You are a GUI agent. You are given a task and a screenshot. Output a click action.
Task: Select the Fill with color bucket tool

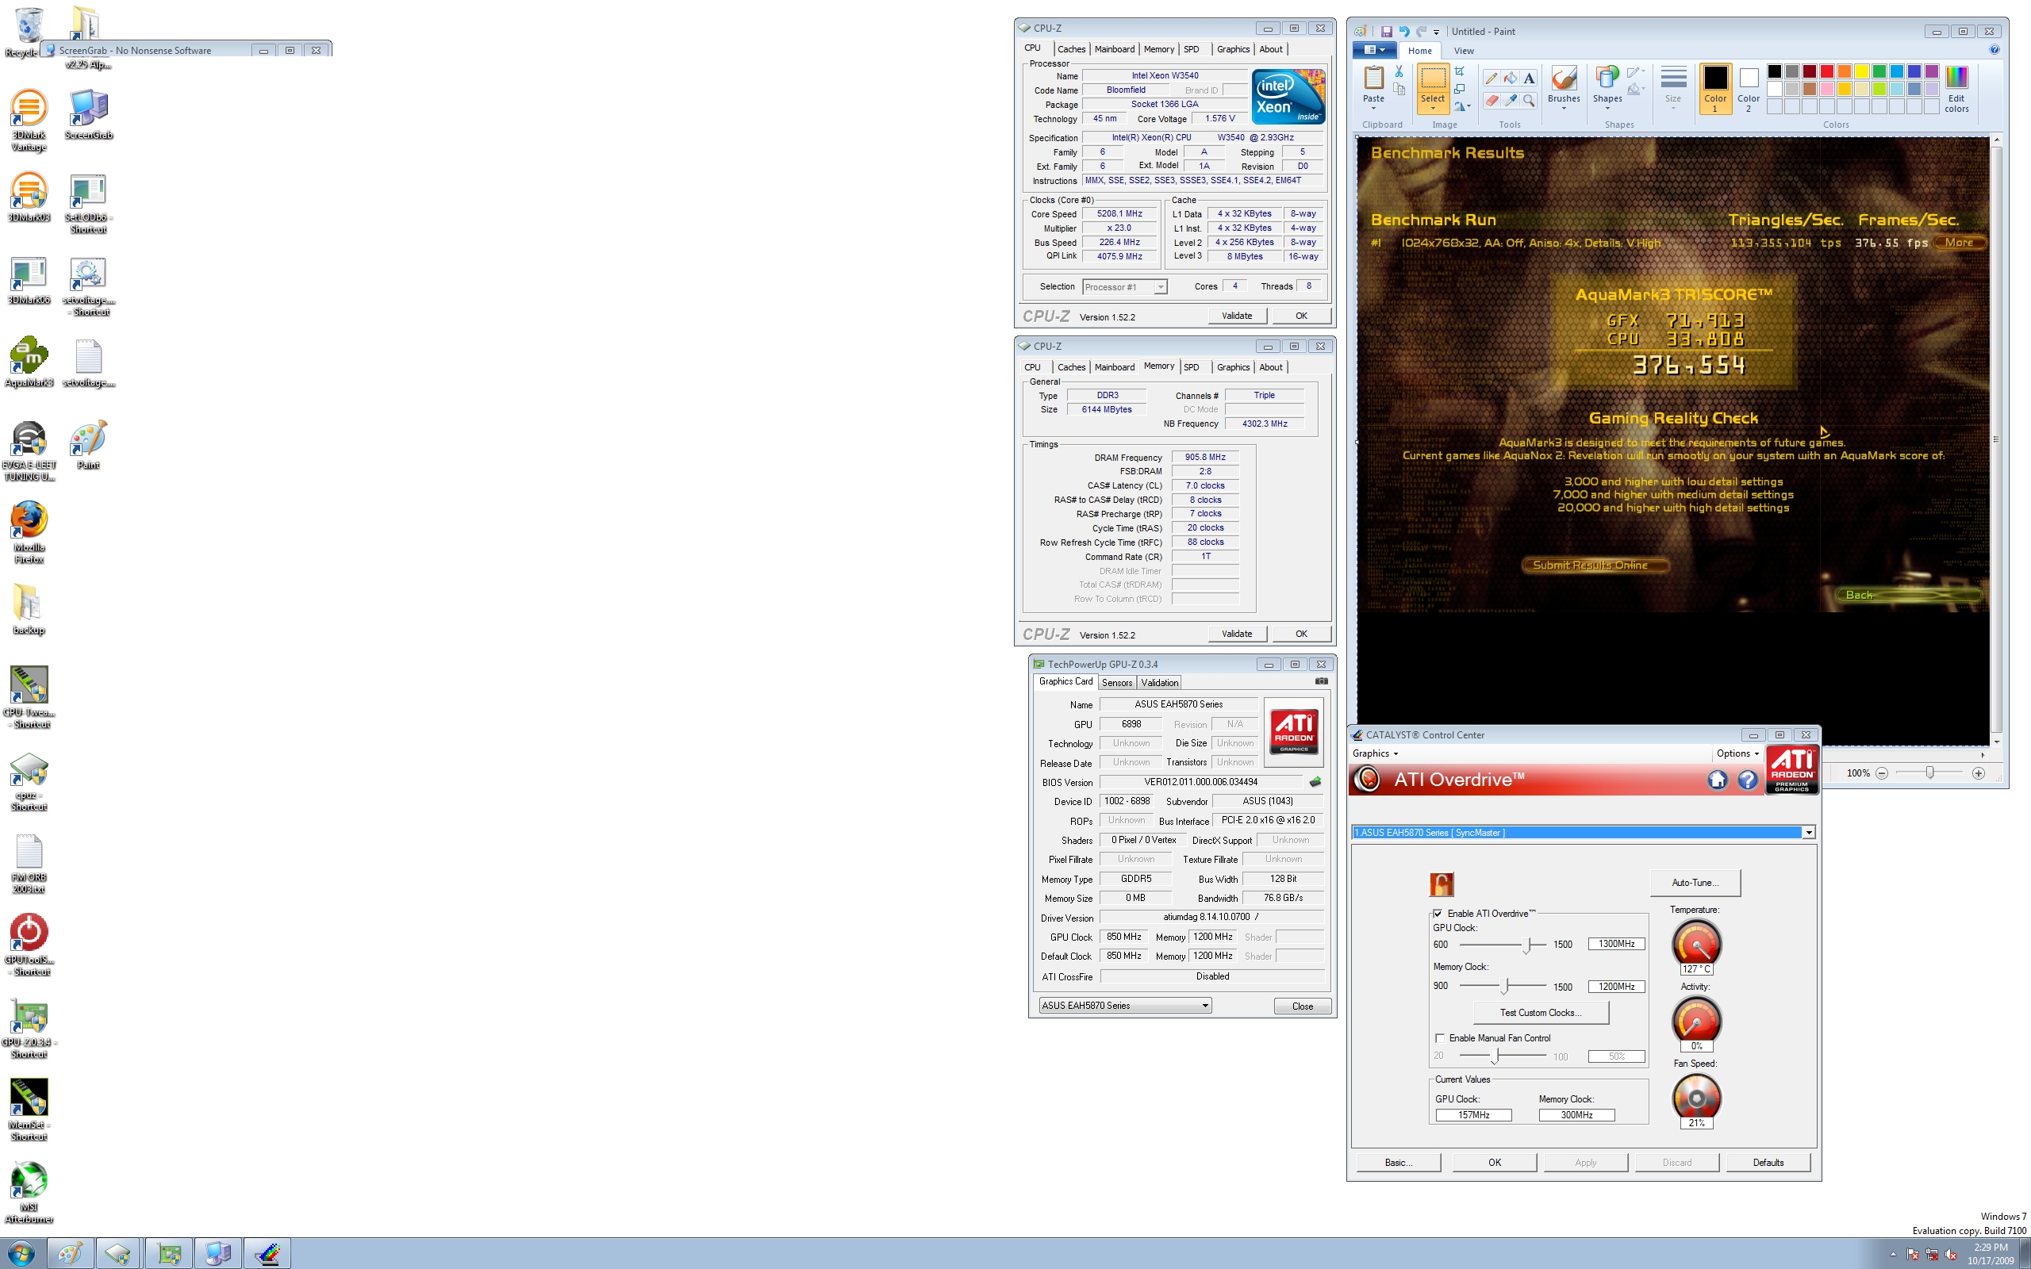coord(1511,78)
